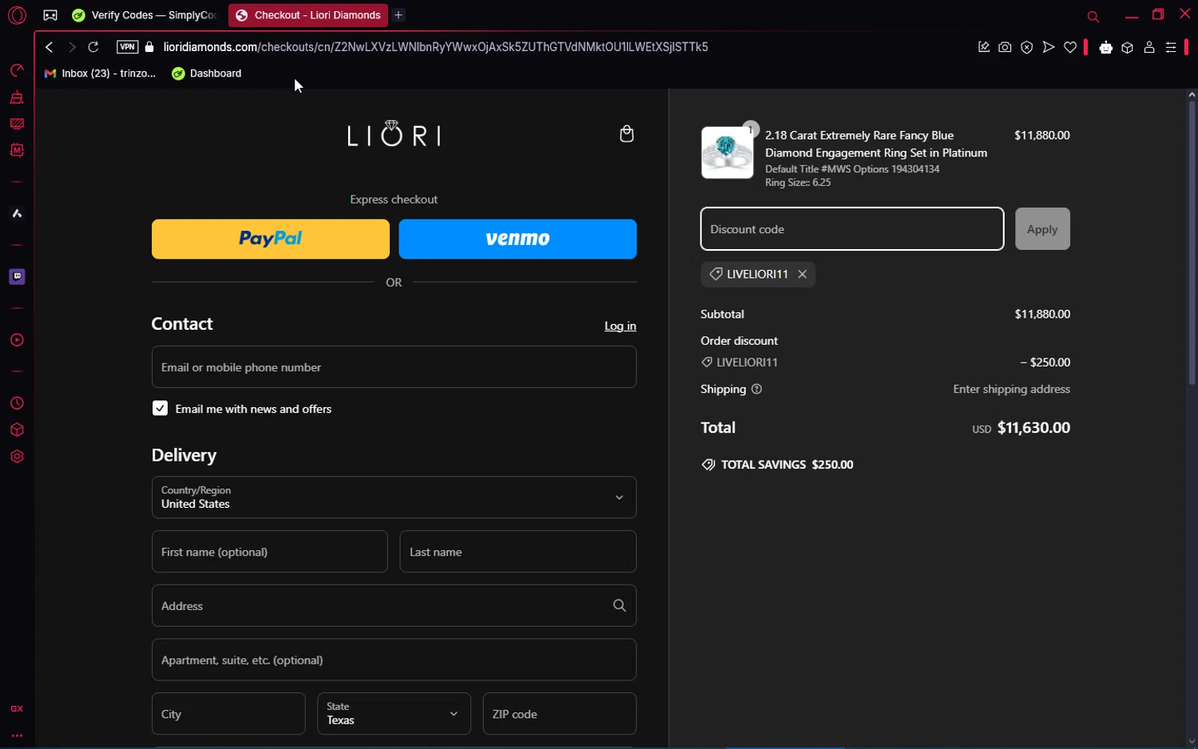Open the shopping bag cart icon
This screenshot has width=1198, height=749.
(627, 133)
